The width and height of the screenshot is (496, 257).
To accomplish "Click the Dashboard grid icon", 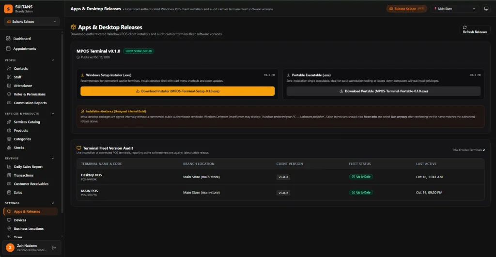I will pos(8,39).
